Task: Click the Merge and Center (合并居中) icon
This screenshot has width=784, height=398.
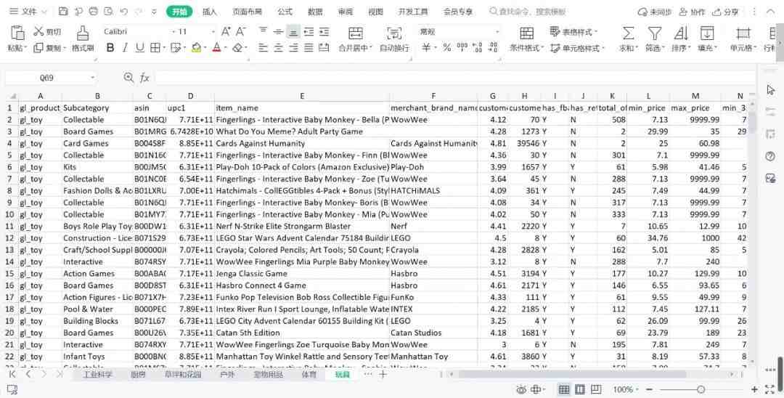Action: (356, 33)
